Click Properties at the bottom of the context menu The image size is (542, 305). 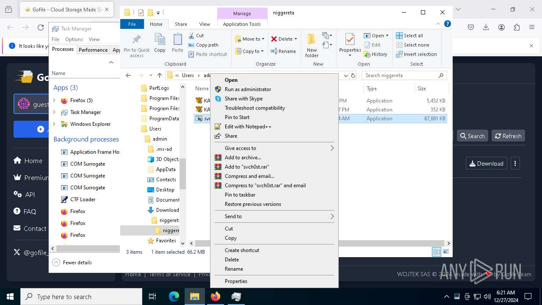[x=274, y=281]
